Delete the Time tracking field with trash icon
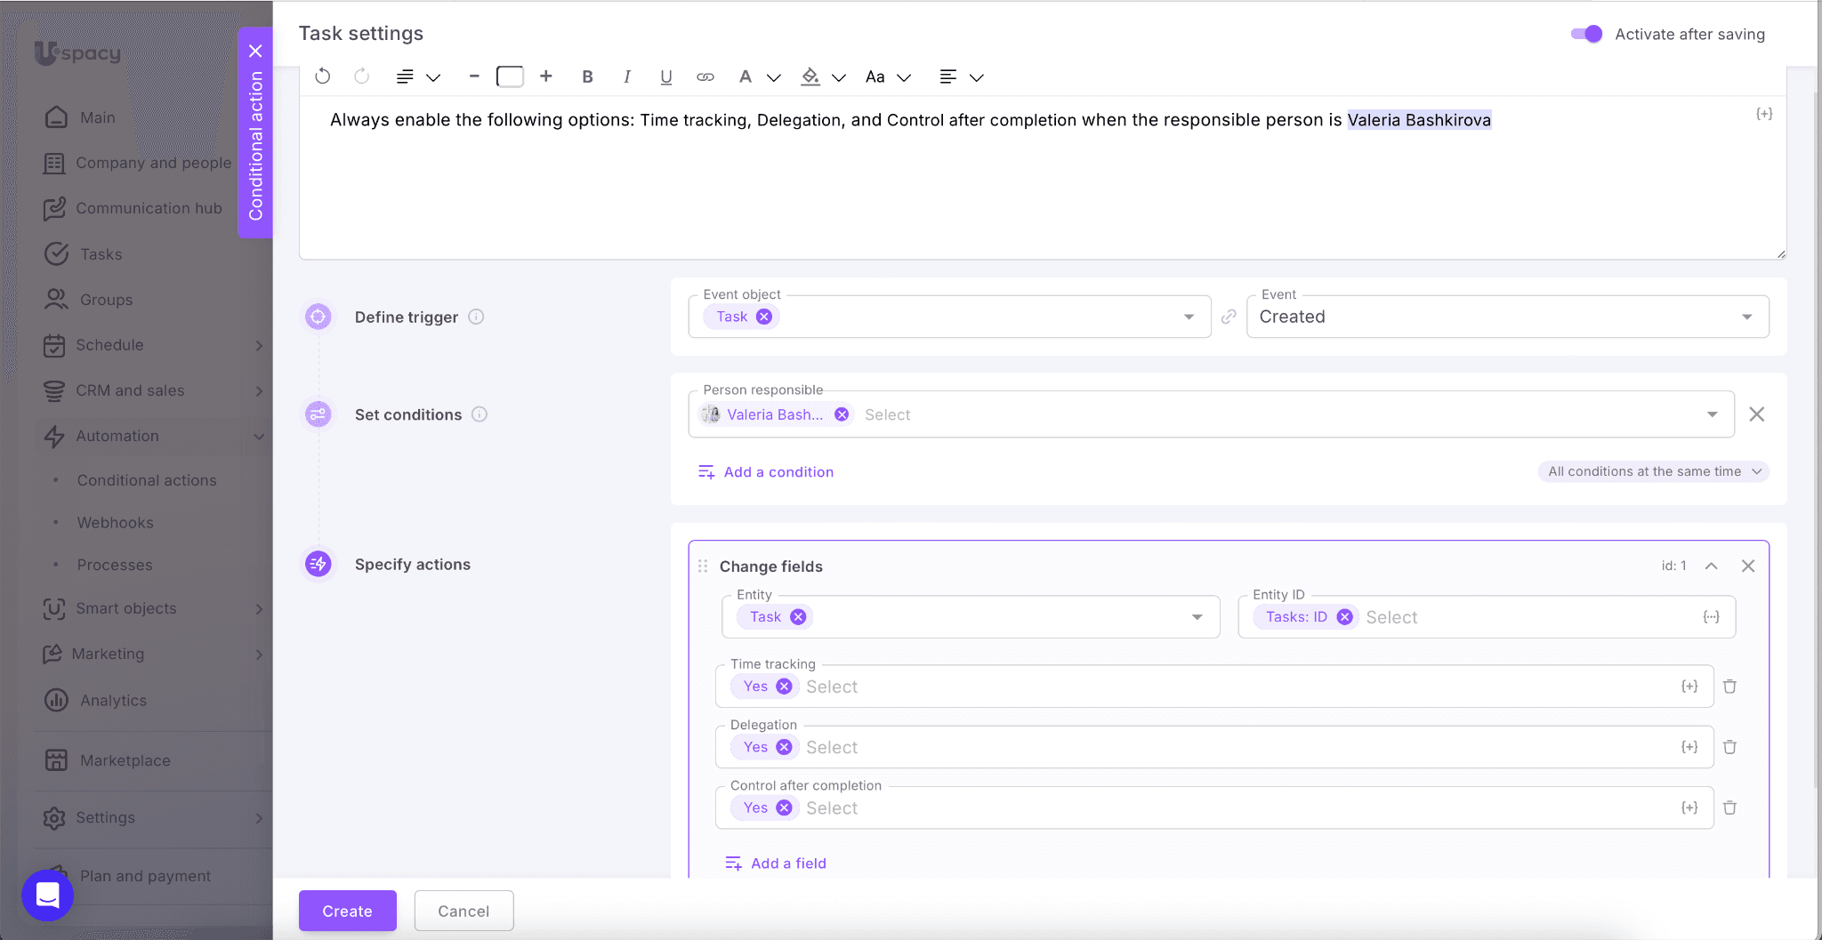Image resolution: width=1822 pixels, height=940 pixels. coord(1729,687)
